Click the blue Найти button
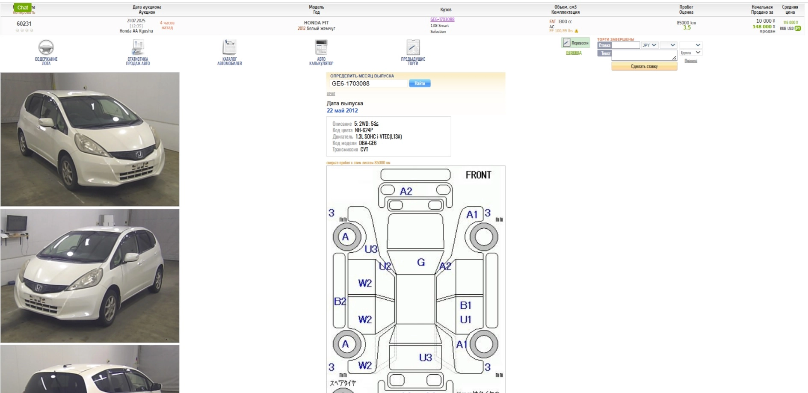The image size is (808, 393). pyautogui.click(x=420, y=83)
